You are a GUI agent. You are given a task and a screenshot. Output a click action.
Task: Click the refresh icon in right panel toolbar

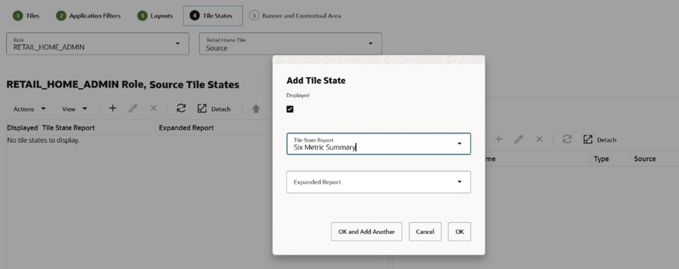click(x=567, y=139)
